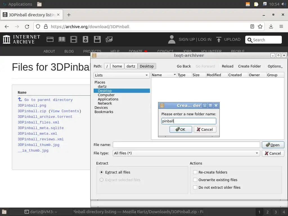Click the site security padlock icon
Viewport: 288px width, 216px height.
[46, 27]
